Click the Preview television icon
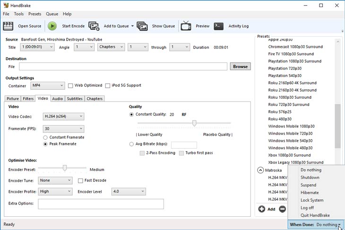The width and height of the screenshot is (345, 230). [186, 26]
